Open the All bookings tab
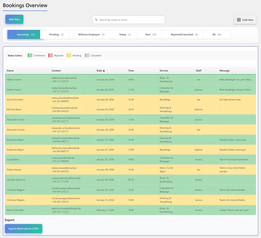Screen dimensions: 261x238 217,34
